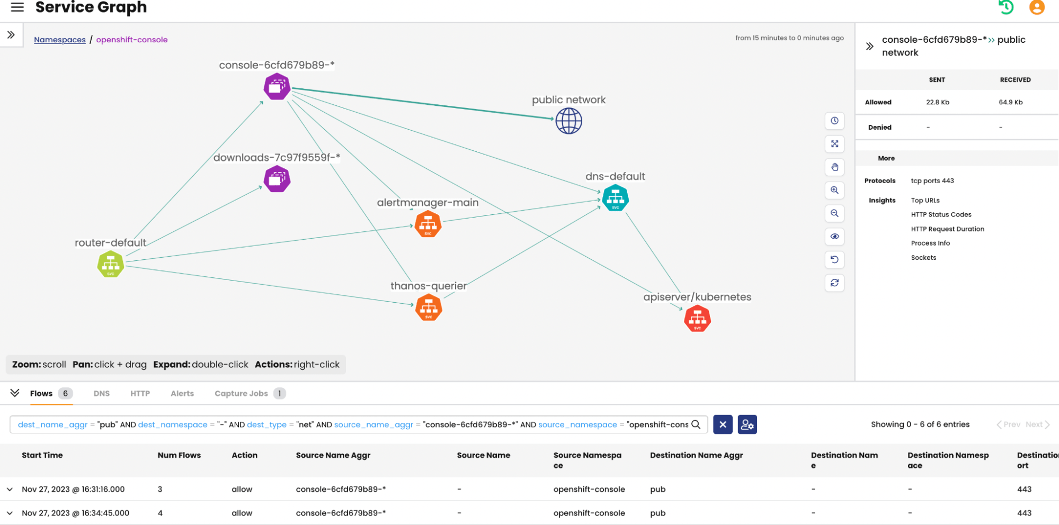Open the HTTP Request Duration insight
The image size is (1059, 525).
click(947, 229)
